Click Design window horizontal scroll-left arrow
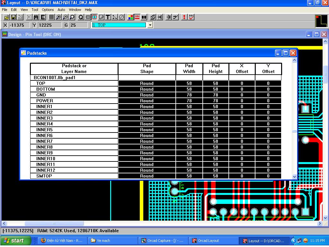The width and height of the screenshot is (329, 247). (x=4, y=224)
